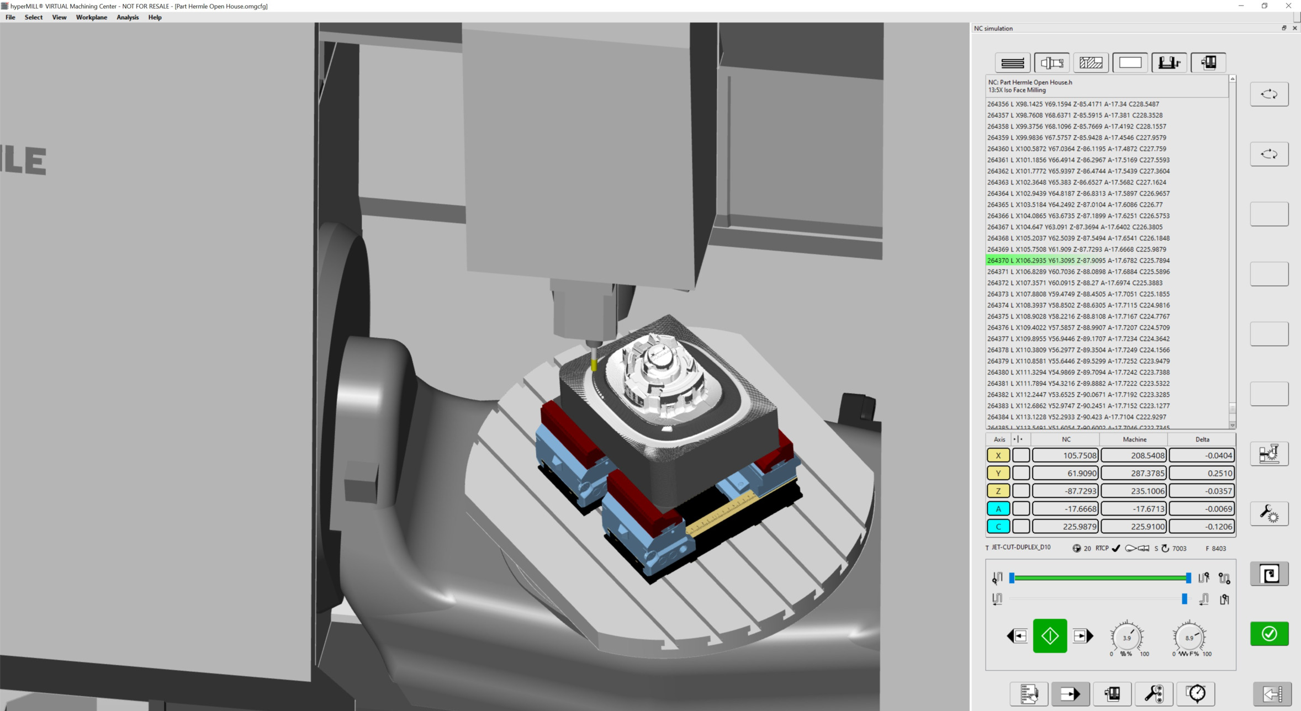Screen dimensions: 1301x711
Task: Check the limit box beside A axis
Action: [x=1020, y=508]
